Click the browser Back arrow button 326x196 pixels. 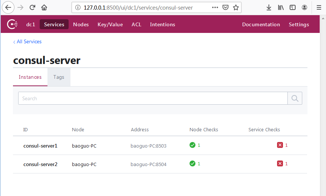pos(8,7)
